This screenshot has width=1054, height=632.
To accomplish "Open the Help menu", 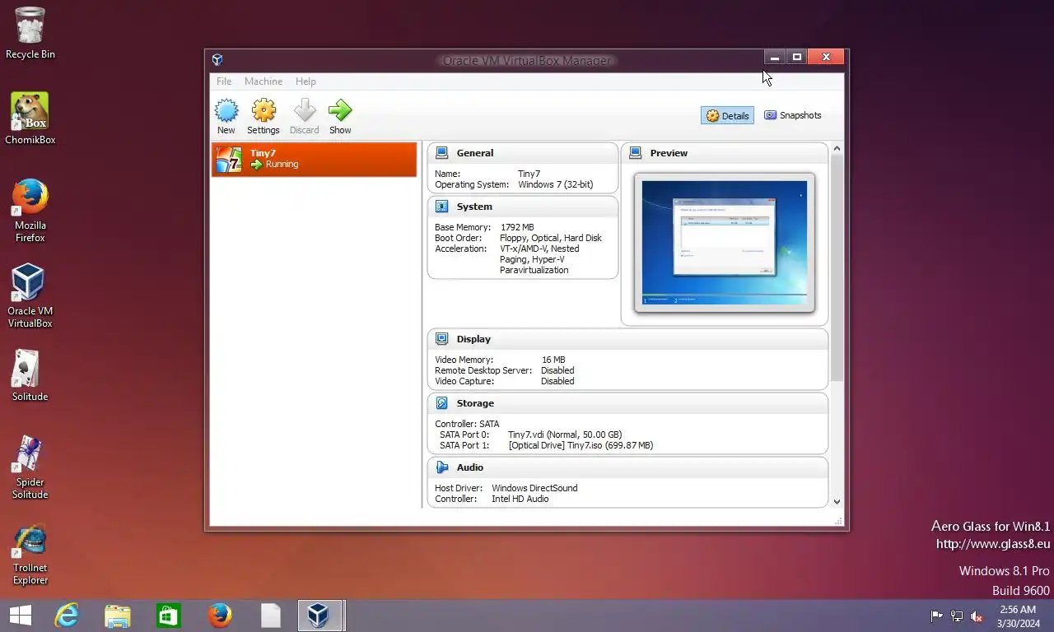I will click(305, 81).
